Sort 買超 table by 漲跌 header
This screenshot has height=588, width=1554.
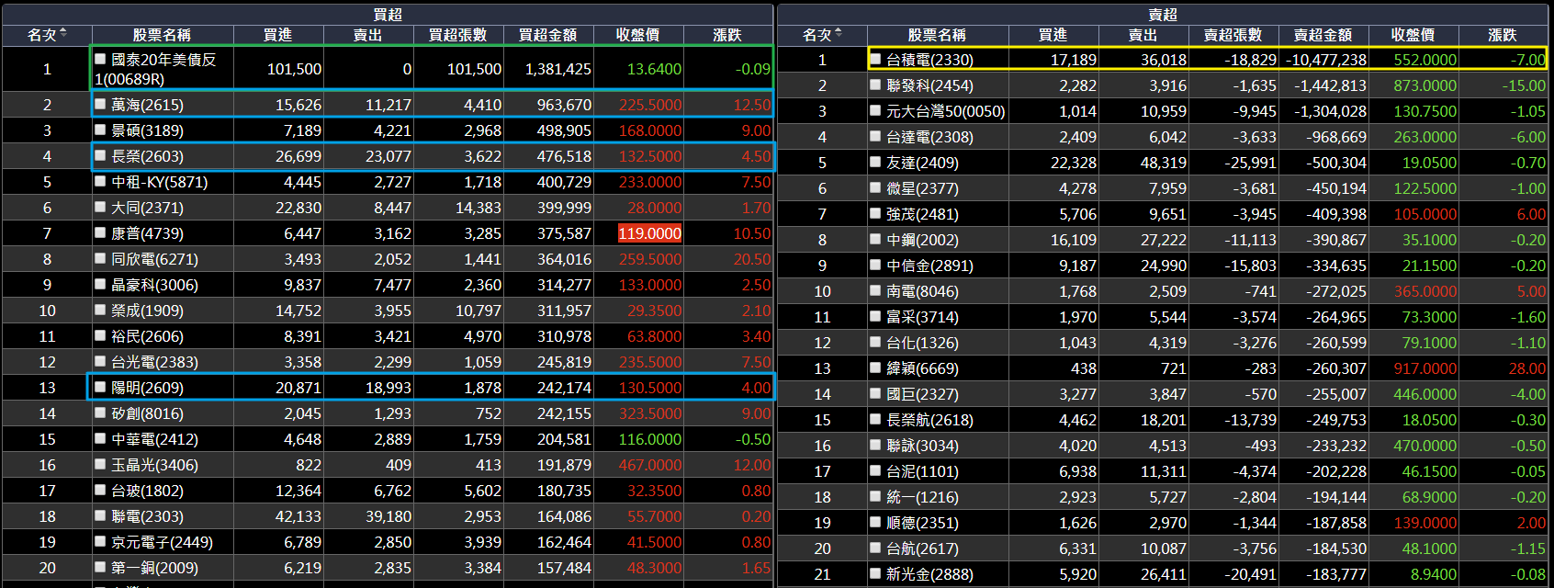[x=727, y=35]
